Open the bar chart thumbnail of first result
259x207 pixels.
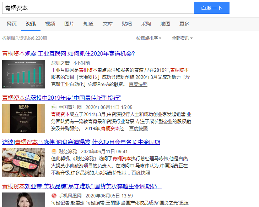point(23,74)
